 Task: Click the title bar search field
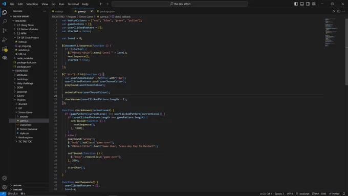coord(180,4)
